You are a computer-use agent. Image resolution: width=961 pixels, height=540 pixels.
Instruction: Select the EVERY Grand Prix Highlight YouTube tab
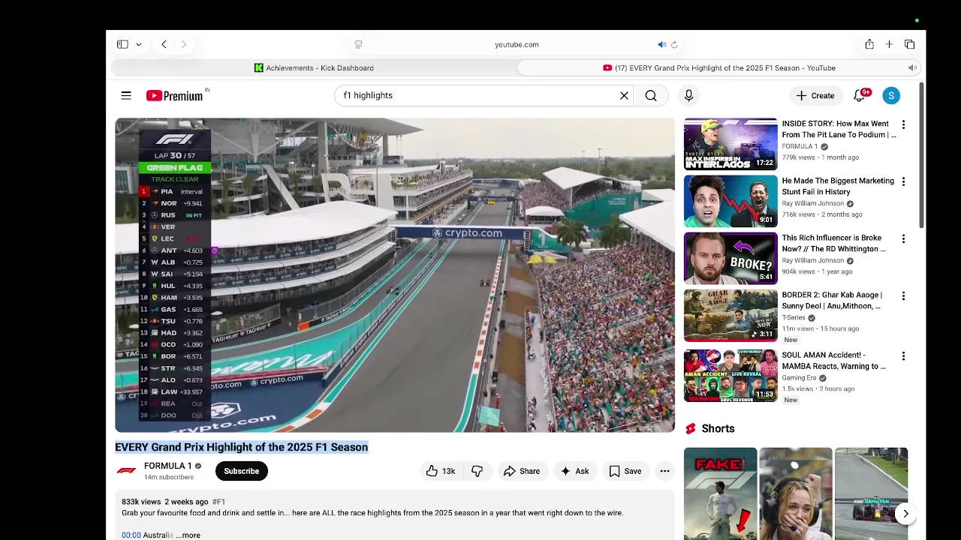pos(719,67)
